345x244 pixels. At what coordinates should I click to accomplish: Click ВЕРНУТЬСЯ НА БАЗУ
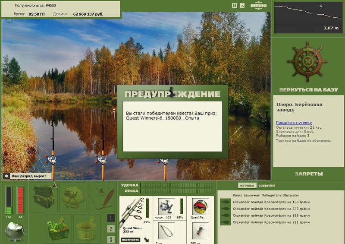pyautogui.click(x=308, y=90)
